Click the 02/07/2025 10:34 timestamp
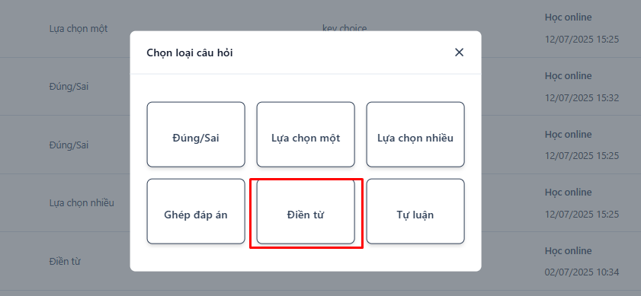Image resolution: width=641 pixels, height=296 pixels. coord(582,272)
